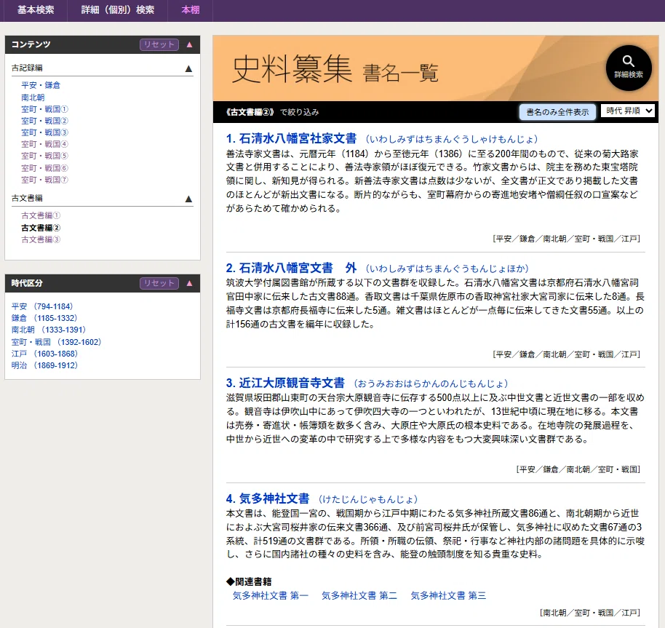Filter by 平安（794-1184）era
The width and height of the screenshot is (665, 628).
(x=42, y=306)
